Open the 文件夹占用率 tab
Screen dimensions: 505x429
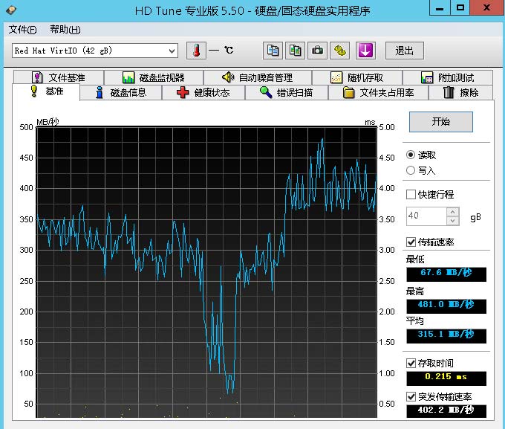(x=379, y=93)
